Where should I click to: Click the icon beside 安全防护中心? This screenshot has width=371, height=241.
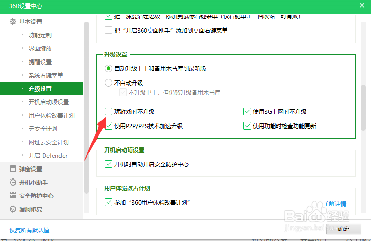pyautogui.click(x=13, y=196)
